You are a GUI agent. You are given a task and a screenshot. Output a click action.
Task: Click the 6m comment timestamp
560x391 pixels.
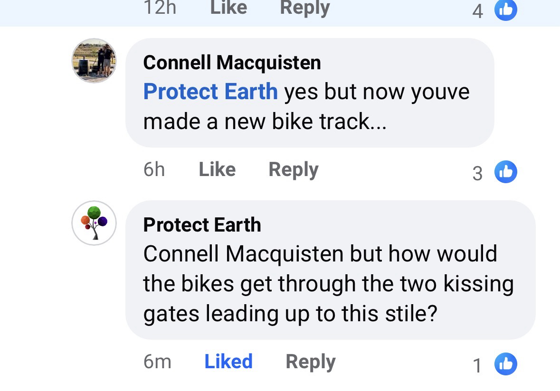(157, 362)
